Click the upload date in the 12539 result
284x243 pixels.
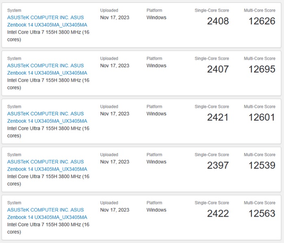pos(114,162)
